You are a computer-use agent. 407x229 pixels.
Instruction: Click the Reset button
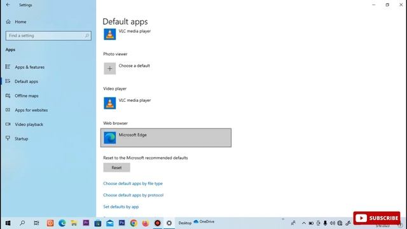(x=116, y=167)
